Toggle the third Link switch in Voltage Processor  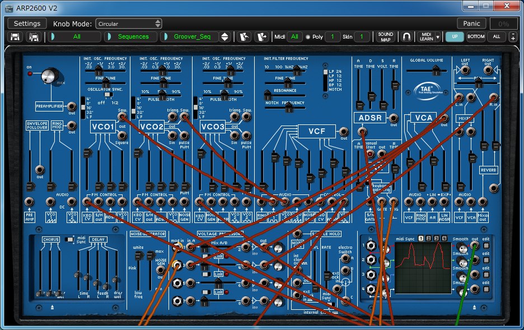207,292
